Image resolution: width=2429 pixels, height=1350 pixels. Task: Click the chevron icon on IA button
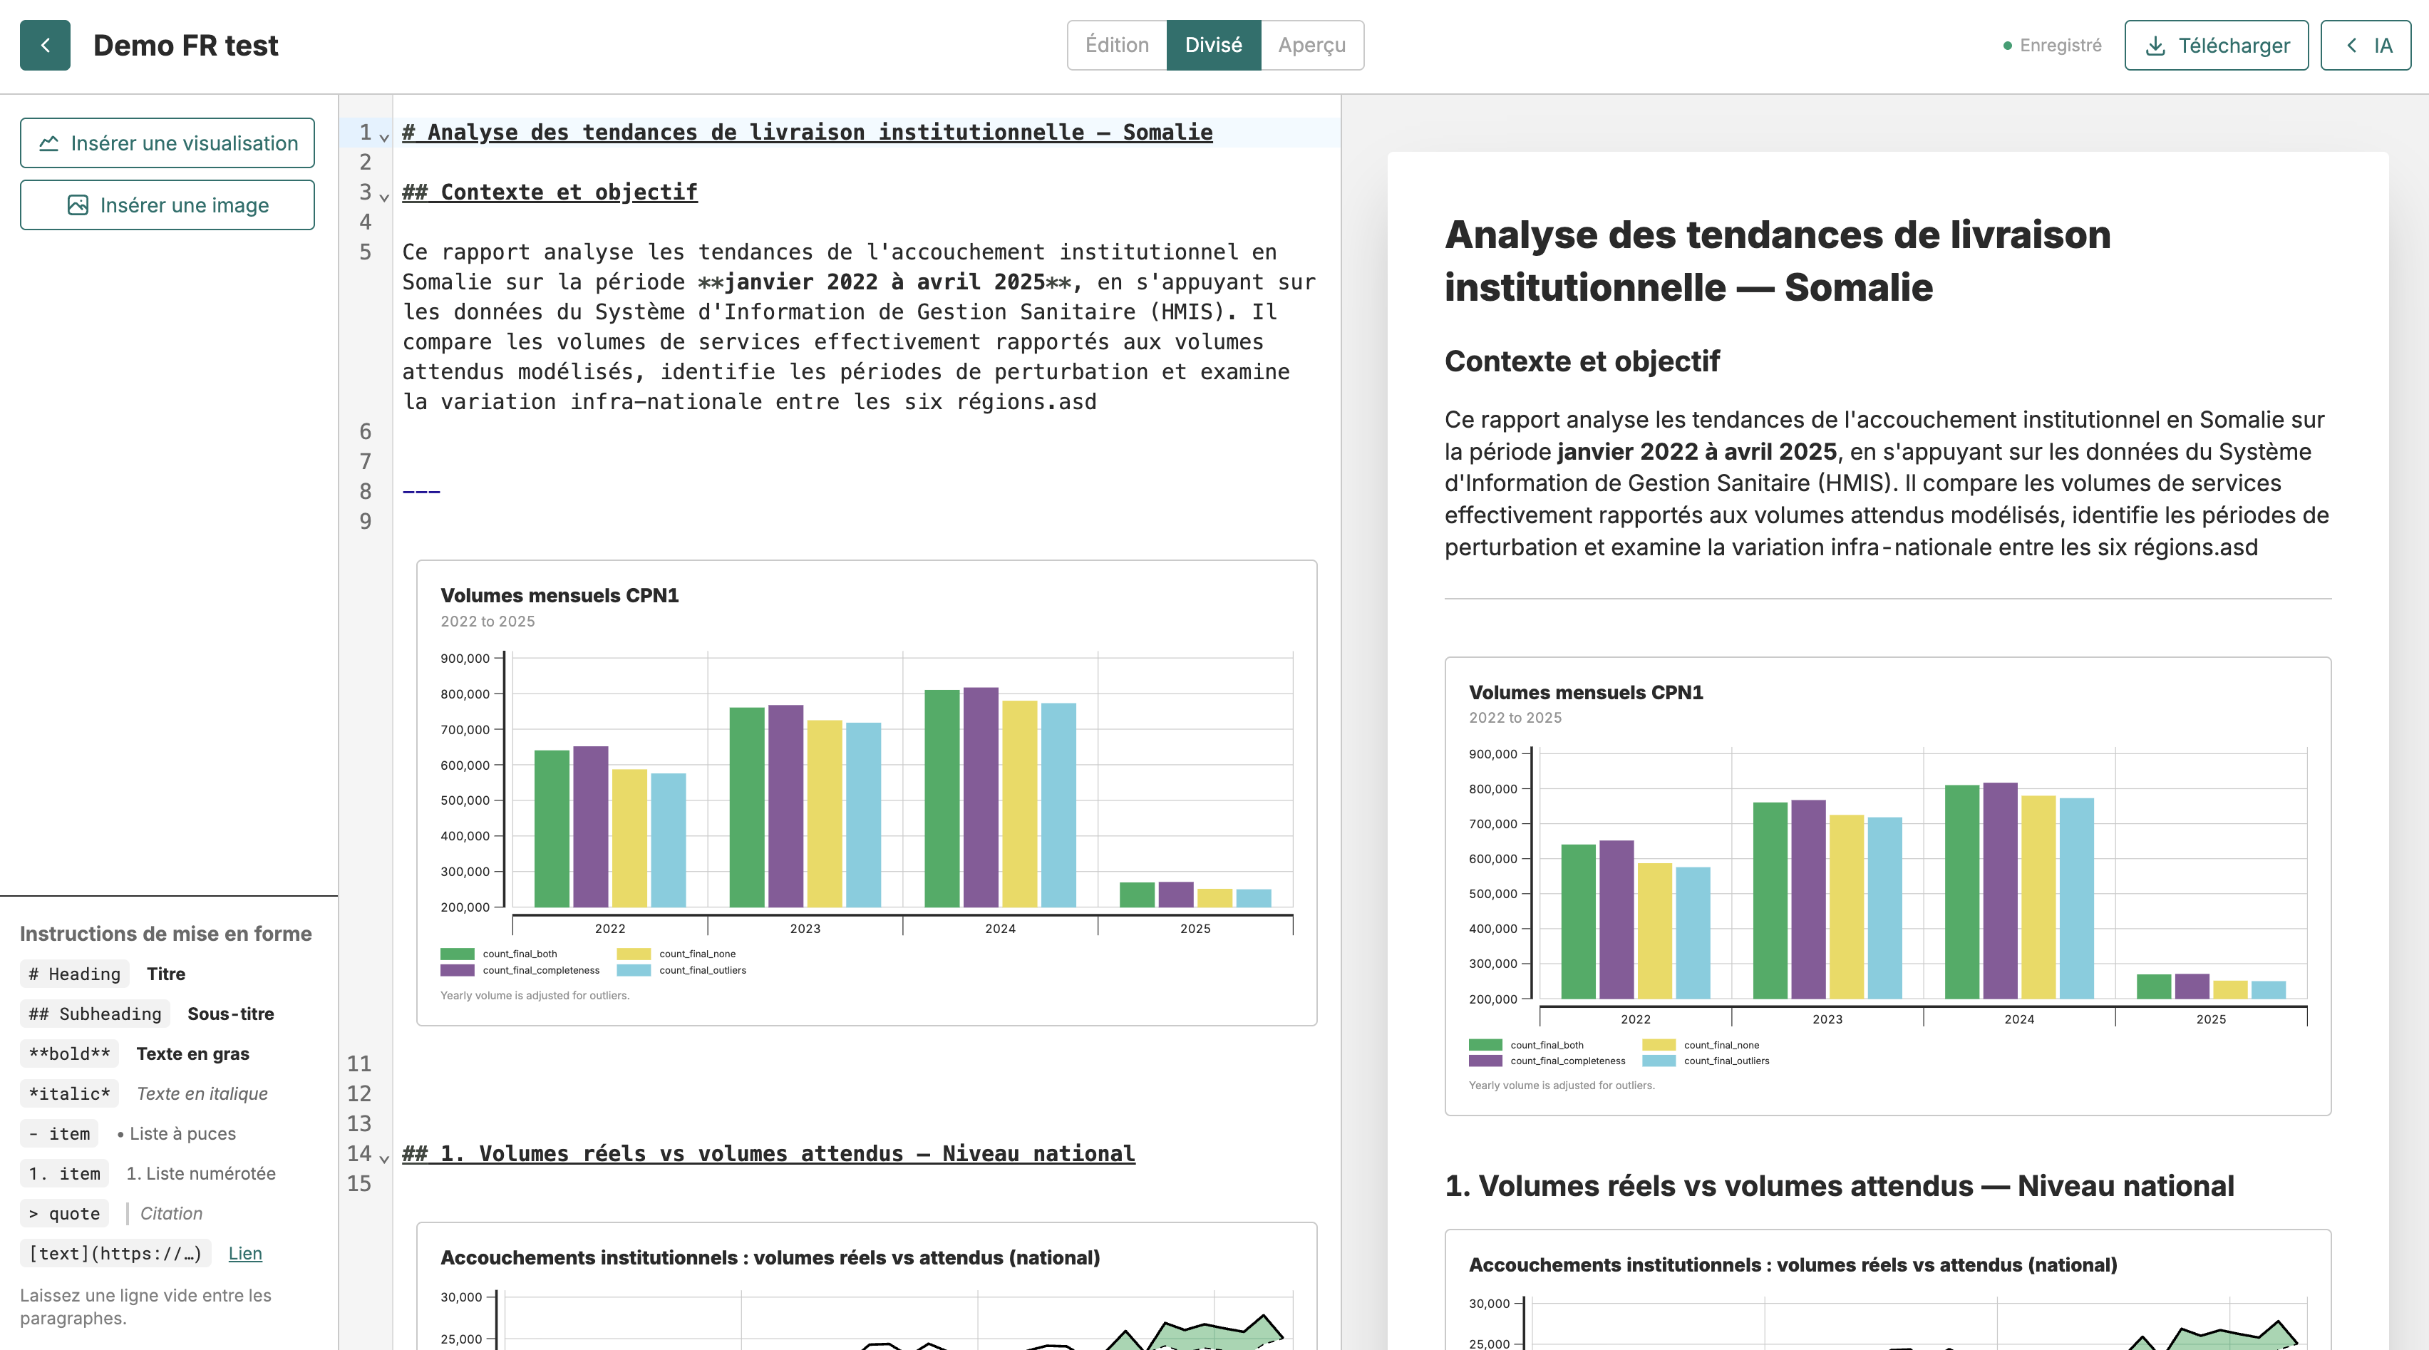(x=2352, y=45)
